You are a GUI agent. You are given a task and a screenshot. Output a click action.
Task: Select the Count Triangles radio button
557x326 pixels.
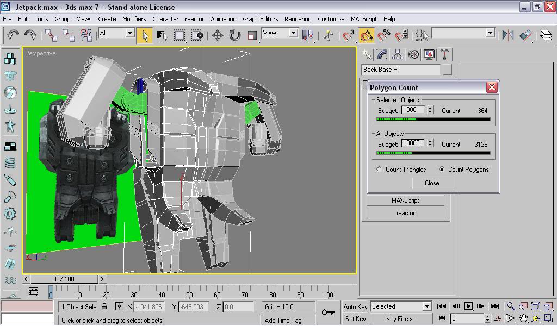click(379, 170)
